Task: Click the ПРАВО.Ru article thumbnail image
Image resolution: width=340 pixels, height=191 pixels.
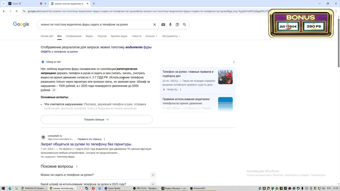Action: tap(225, 77)
